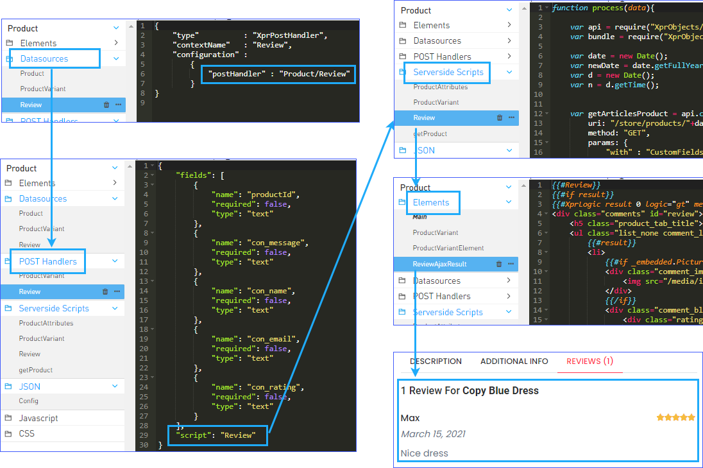Collapse the JSON section above Config
703x468 pixels.
[x=115, y=386]
